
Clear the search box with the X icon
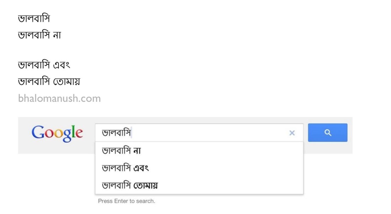coord(292,133)
